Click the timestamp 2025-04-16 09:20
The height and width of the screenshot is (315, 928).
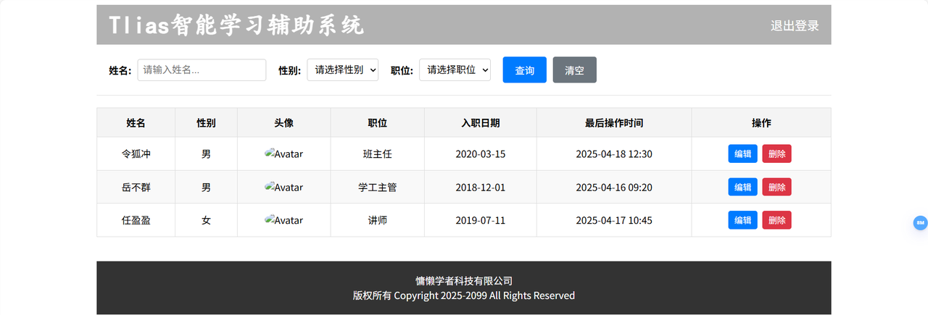coord(614,187)
